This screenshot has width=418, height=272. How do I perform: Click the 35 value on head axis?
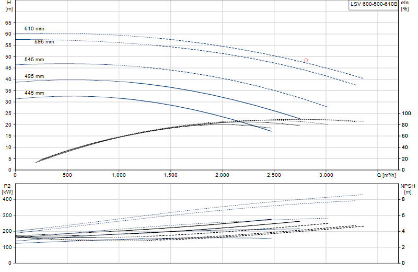[8, 91]
